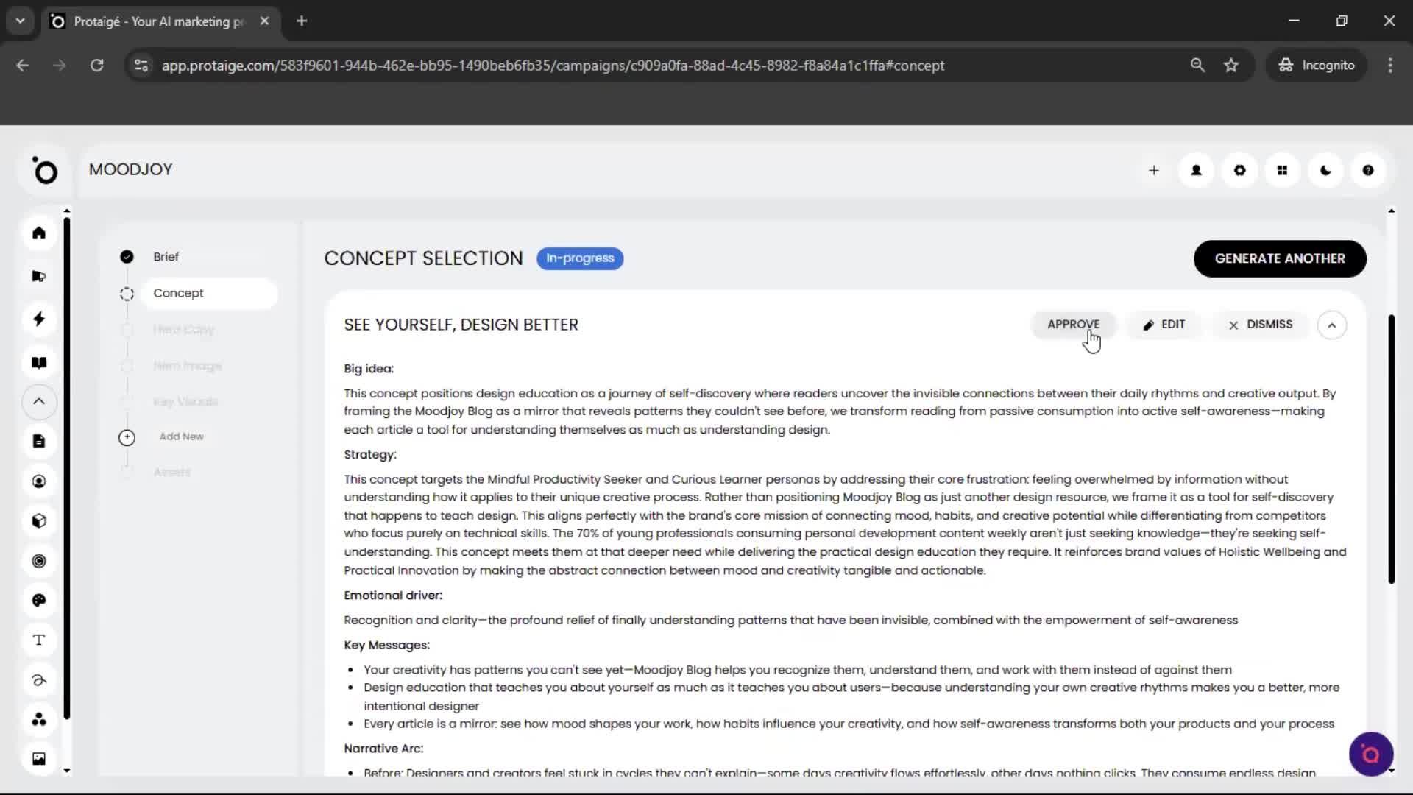Toggle dark mode moon icon
The image size is (1413, 795).
pyautogui.click(x=1325, y=170)
